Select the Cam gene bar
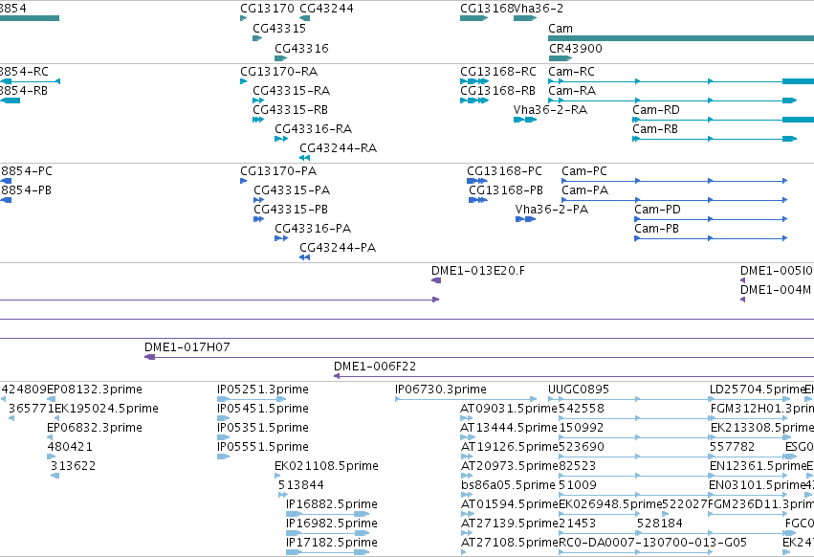The image size is (814, 557). click(x=681, y=38)
